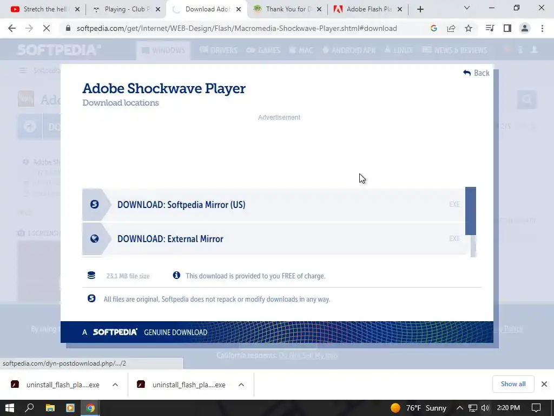Click the clock showing 2:20 PM
554x416 pixels.
[x=508, y=408]
